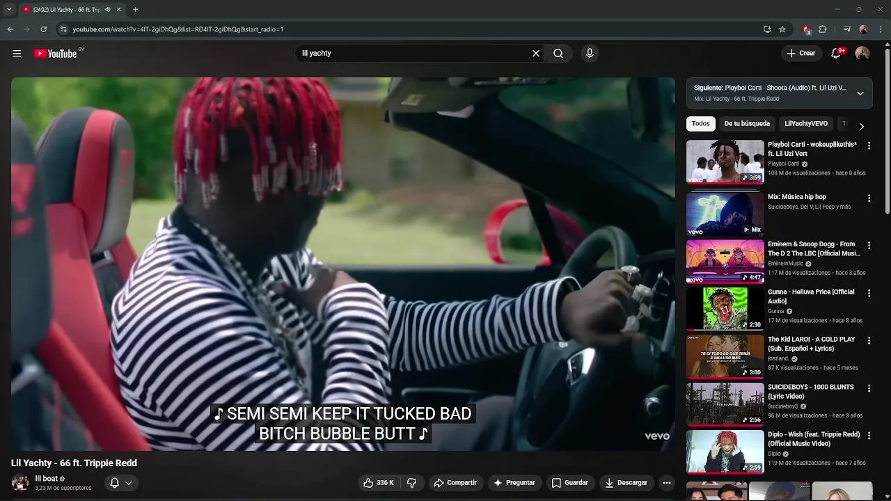Screen dimensions: 891x501
Task: Open notification preferences bell dropdown
Action: 121,483
